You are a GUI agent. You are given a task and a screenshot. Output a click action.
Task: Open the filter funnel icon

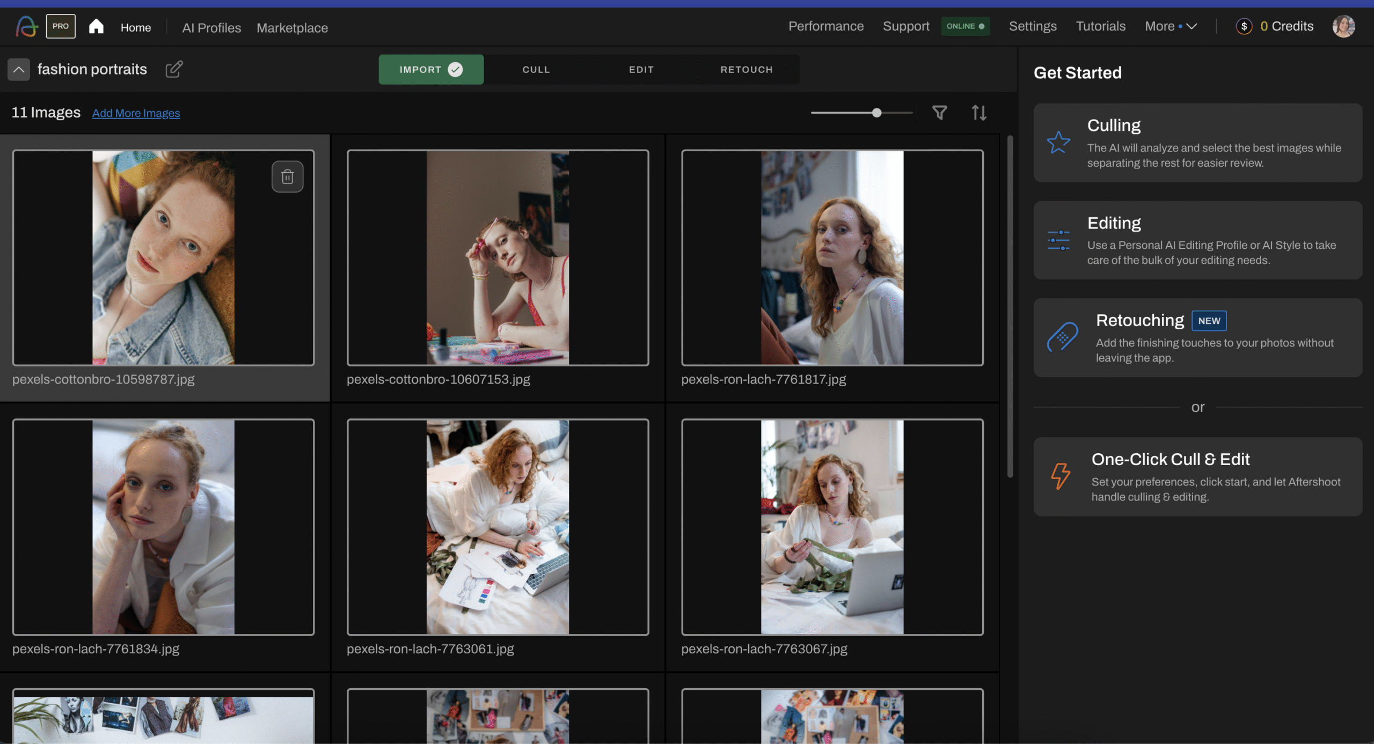[939, 113]
